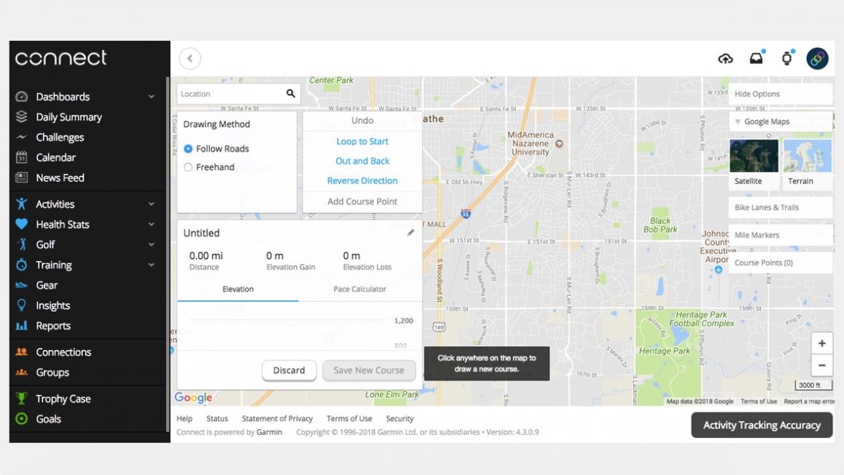Click Out and Back link
844x475 pixels.
pos(362,161)
